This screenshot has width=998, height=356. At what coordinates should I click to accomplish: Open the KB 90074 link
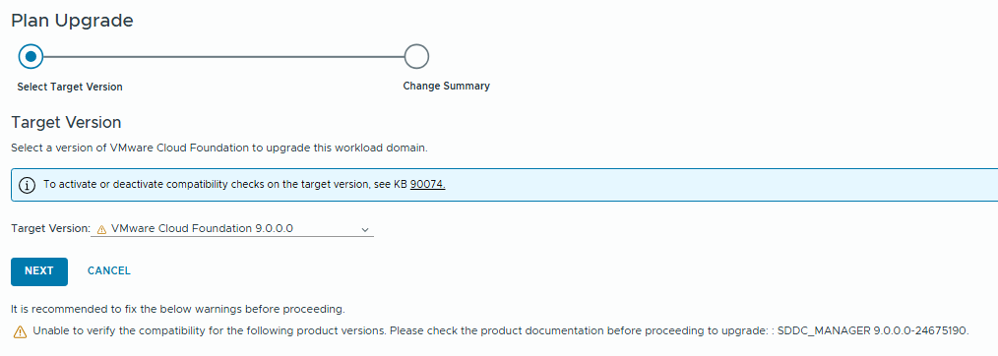tap(428, 184)
